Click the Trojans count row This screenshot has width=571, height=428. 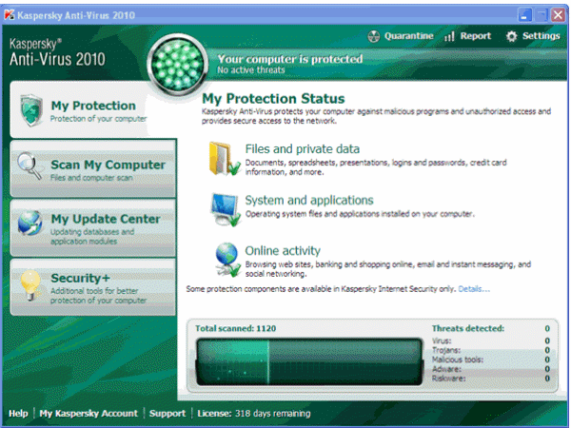pyautogui.click(x=490, y=350)
